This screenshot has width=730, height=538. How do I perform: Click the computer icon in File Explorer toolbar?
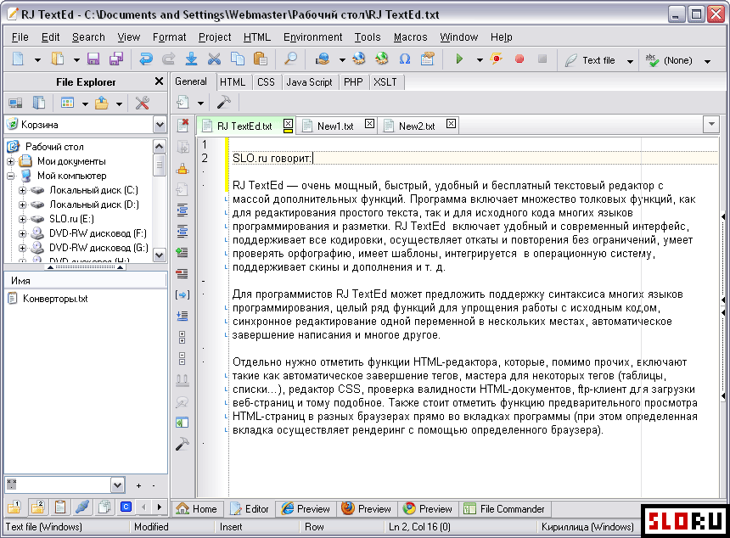click(x=15, y=103)
